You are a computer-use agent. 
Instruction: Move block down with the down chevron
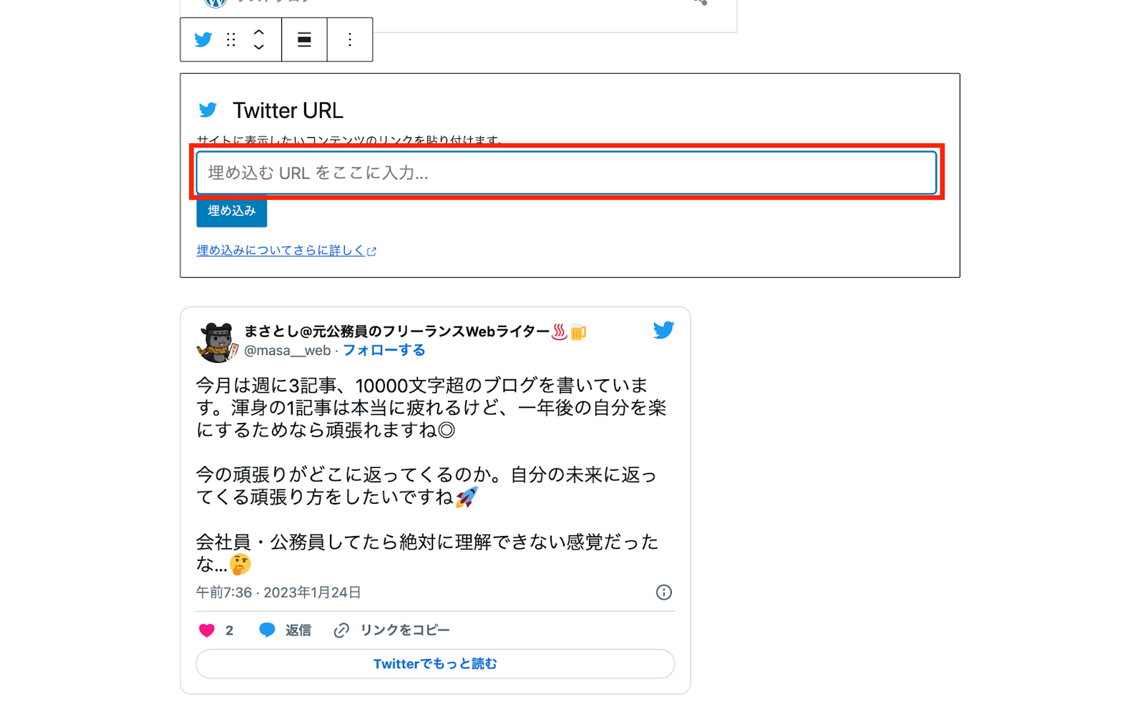tap(259, 47)
